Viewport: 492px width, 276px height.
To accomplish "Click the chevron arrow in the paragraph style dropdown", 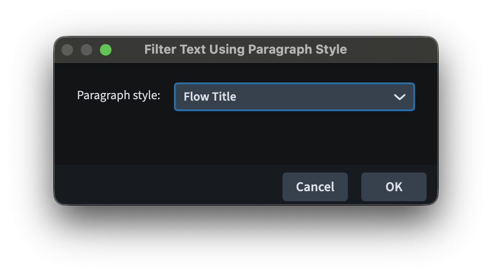I will point(399,97).
